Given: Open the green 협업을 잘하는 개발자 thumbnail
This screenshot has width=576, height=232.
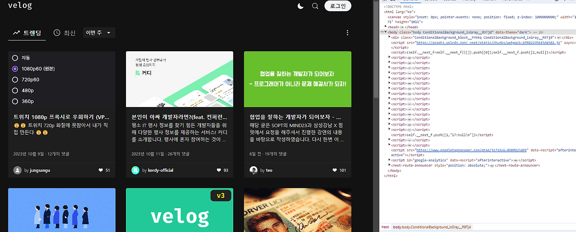Looking at the screenshot, I should (x=297, y=79).
